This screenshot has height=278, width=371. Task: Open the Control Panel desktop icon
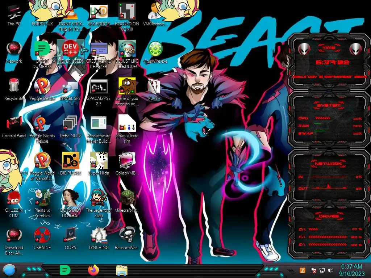14,127
